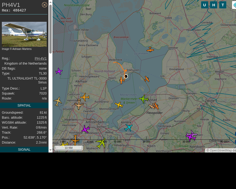Click the Groundspeed value 81 kt

(43, 113)
